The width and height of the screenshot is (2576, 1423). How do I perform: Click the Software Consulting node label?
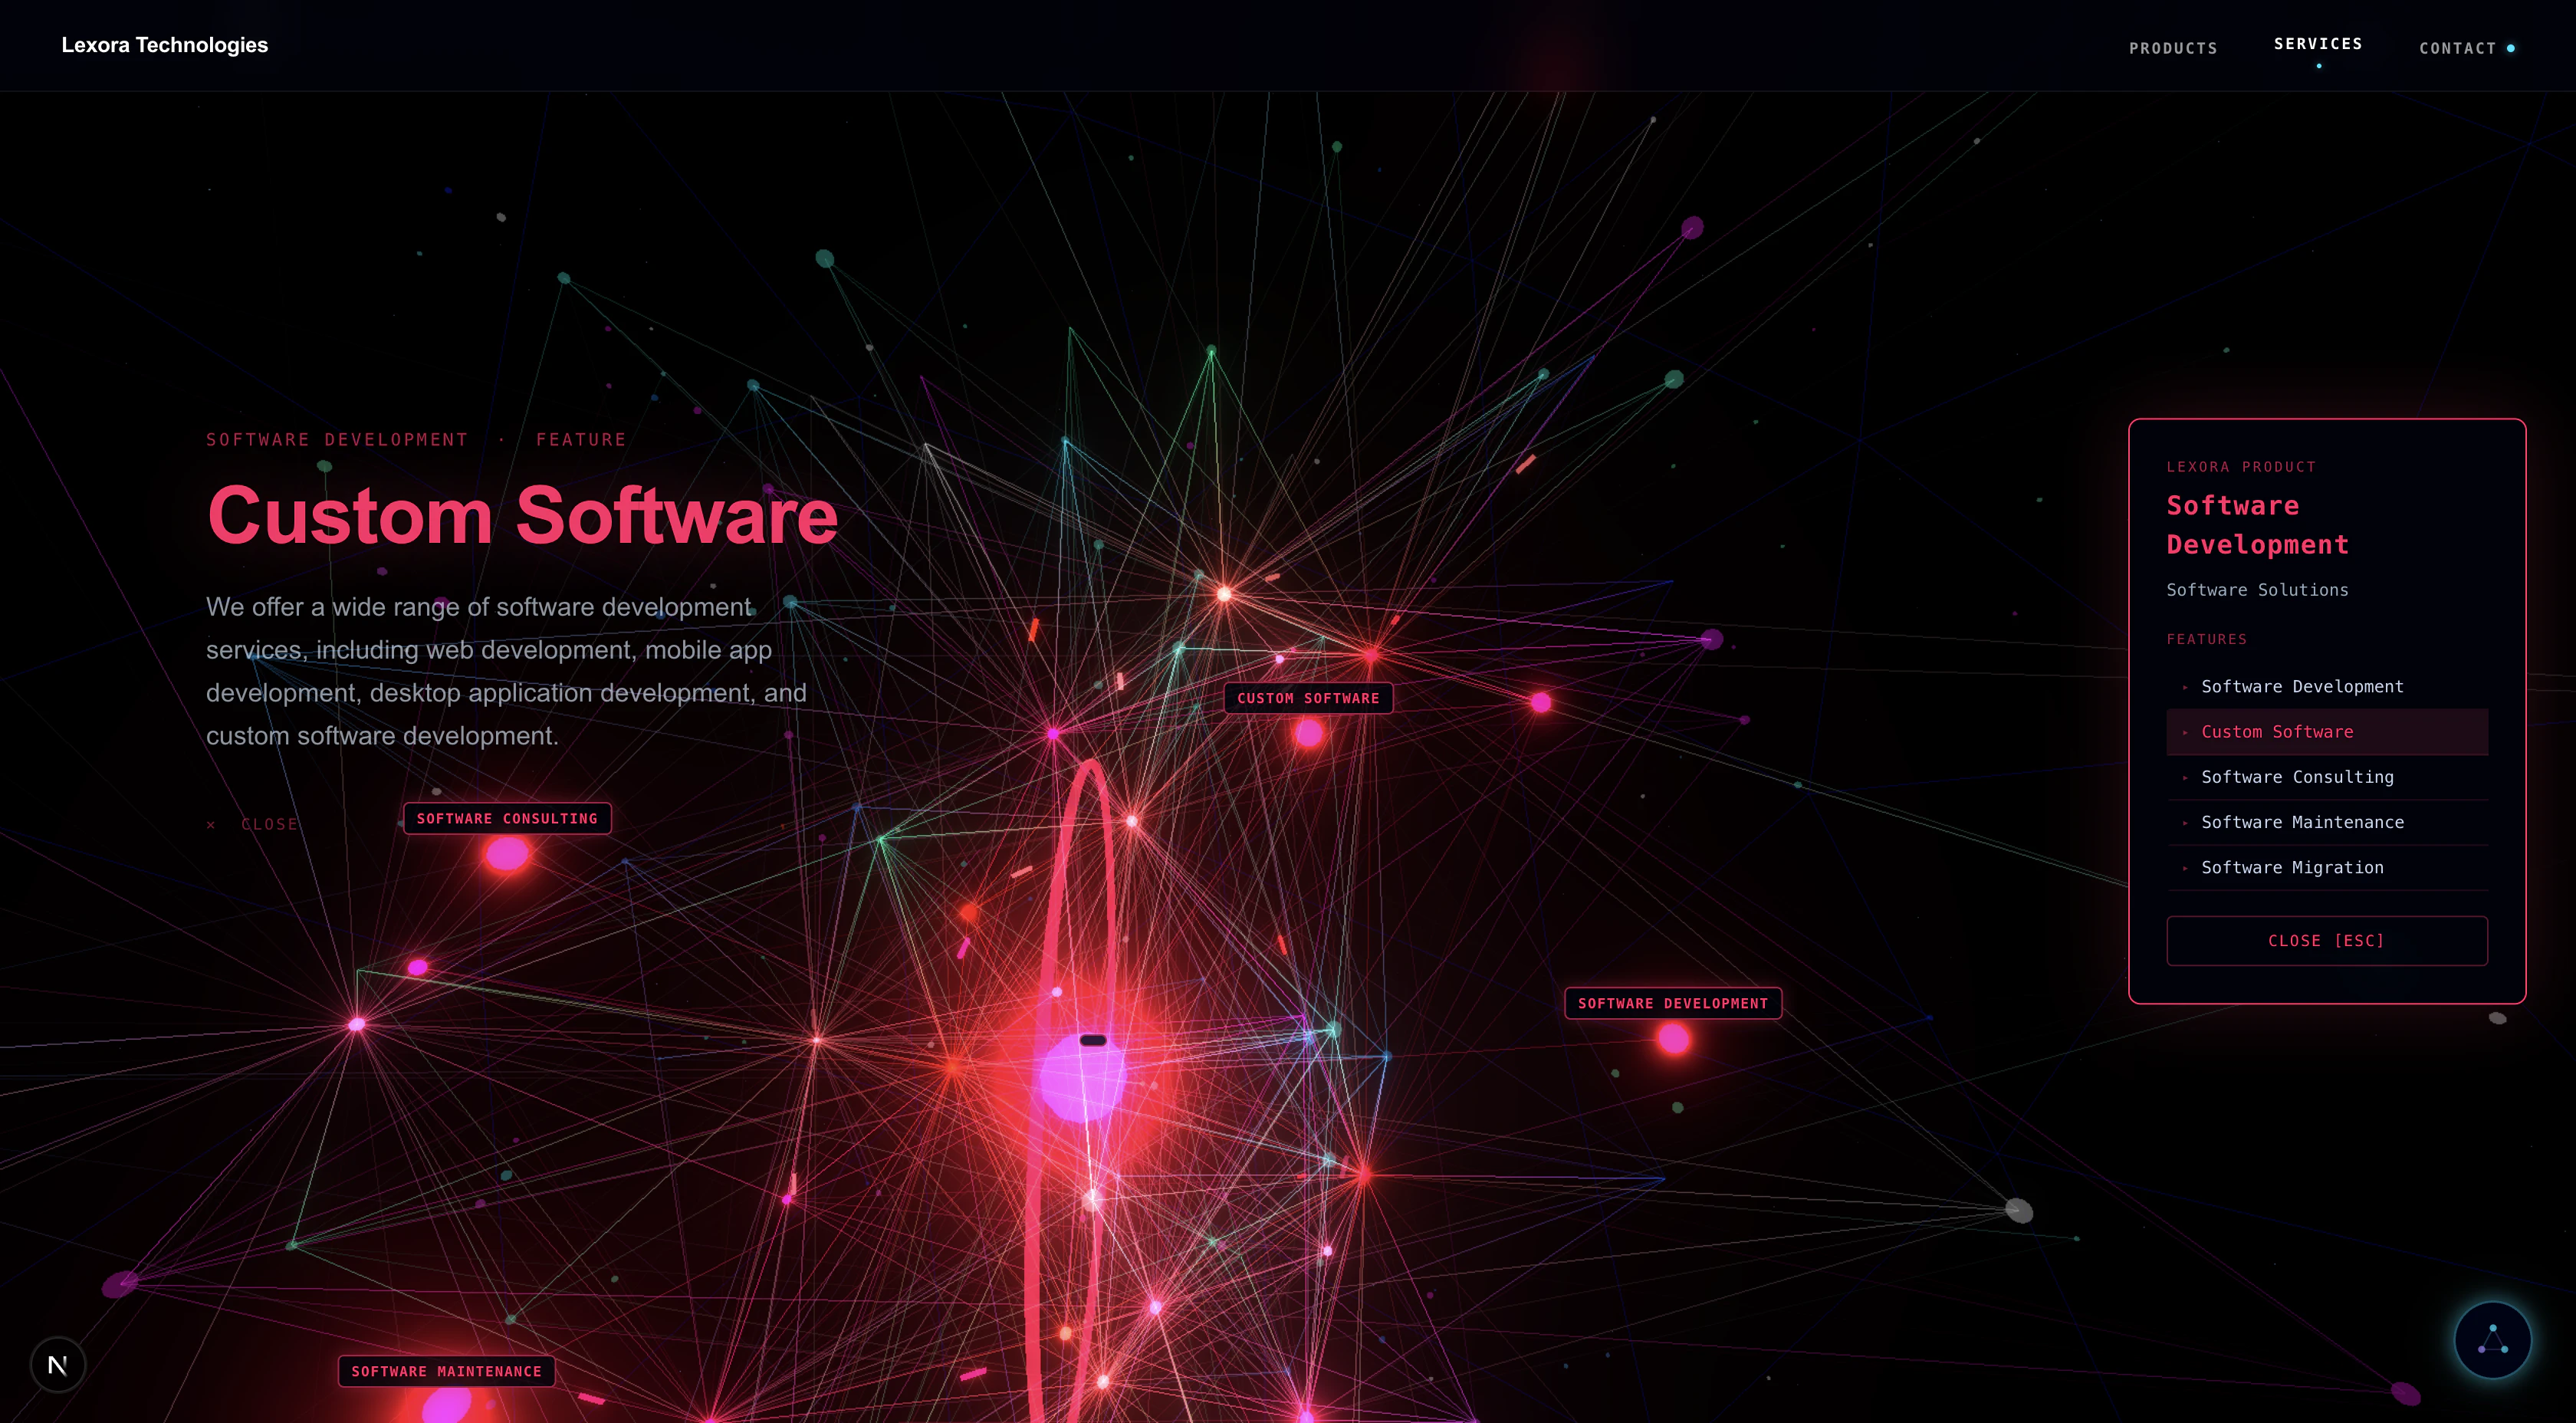pyautogui.click(x=507, y=818)
